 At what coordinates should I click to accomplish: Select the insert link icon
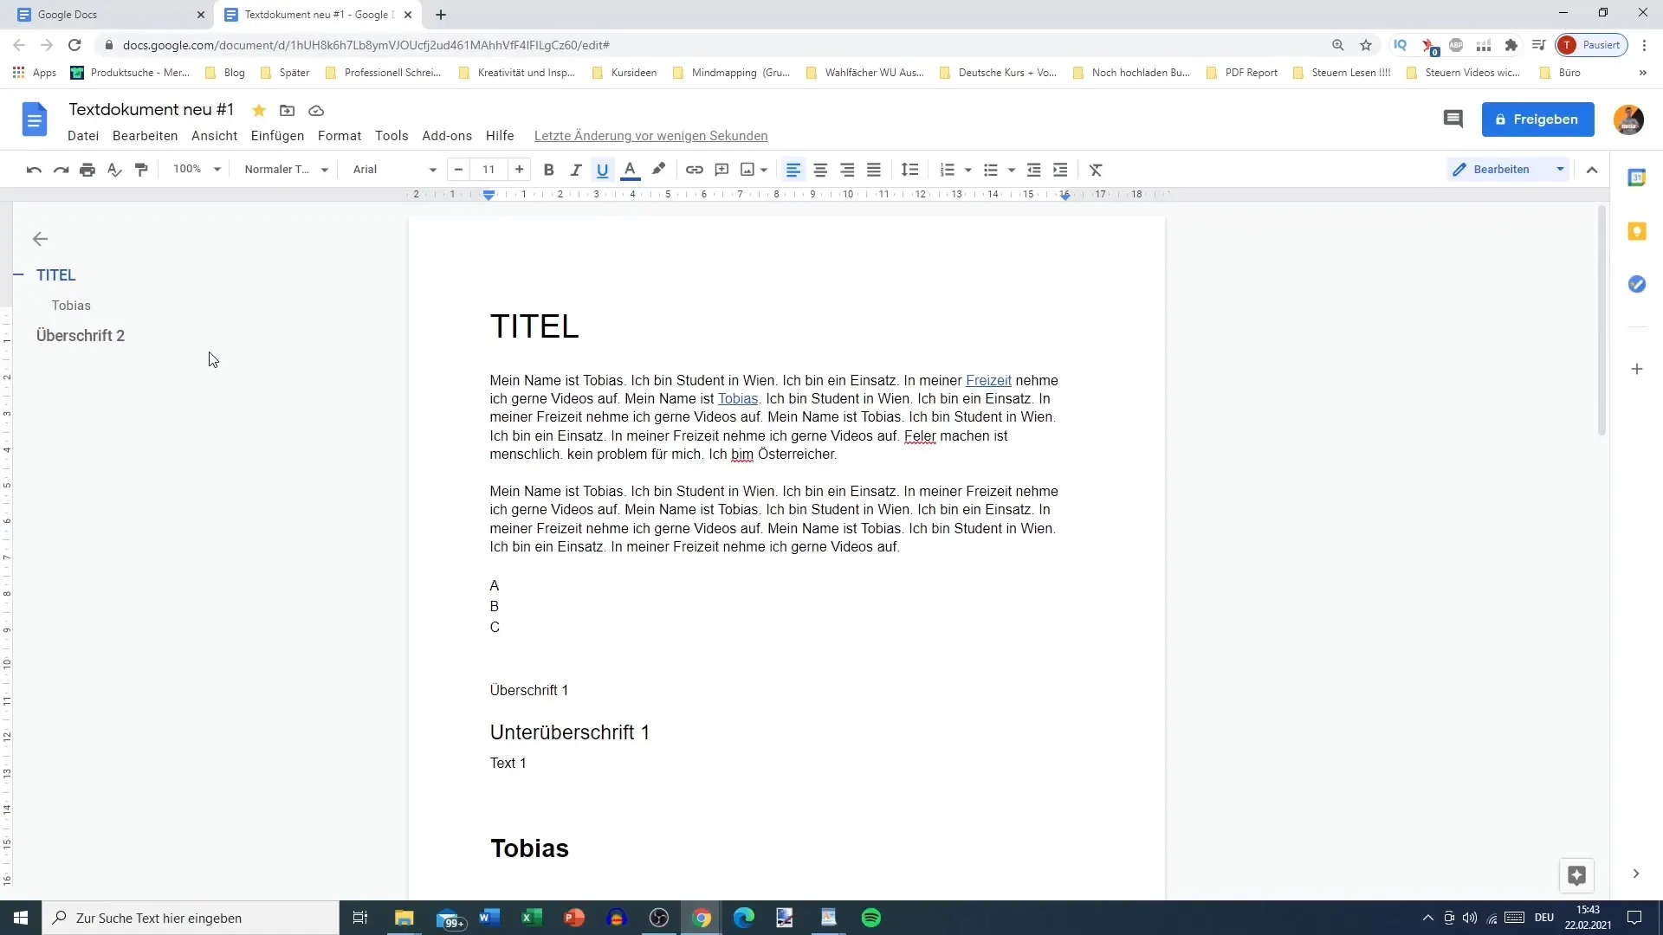pyautogui.click(x=695, y=169)
